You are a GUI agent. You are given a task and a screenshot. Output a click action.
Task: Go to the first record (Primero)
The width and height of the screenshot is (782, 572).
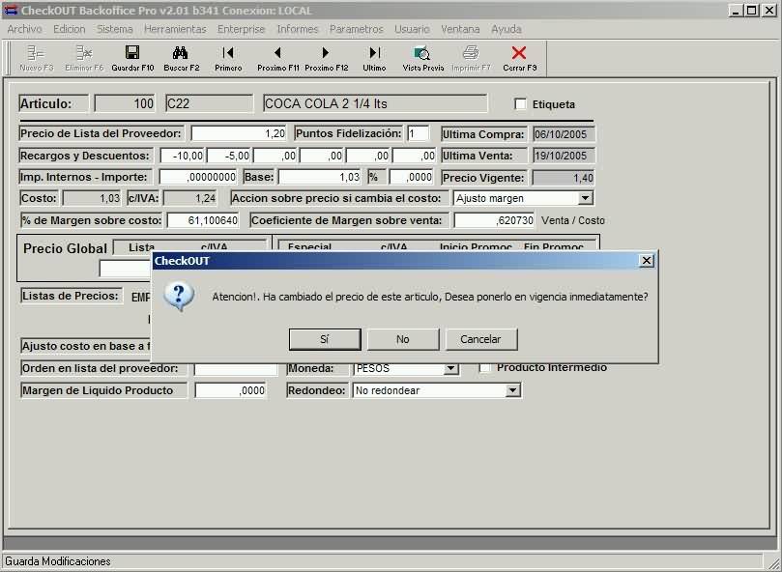click(228, 52)
